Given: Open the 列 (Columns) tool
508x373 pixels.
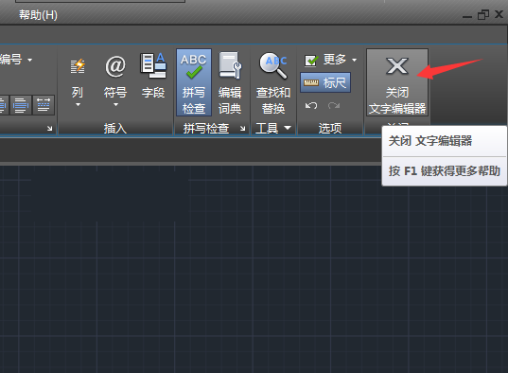Looking at the screenshot, I should (78, 82).
